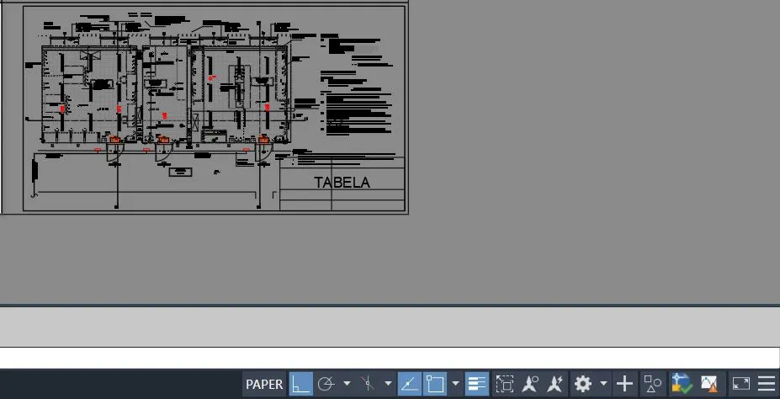Toggle automatic annotation scale icon

click(x=555, y=385)
